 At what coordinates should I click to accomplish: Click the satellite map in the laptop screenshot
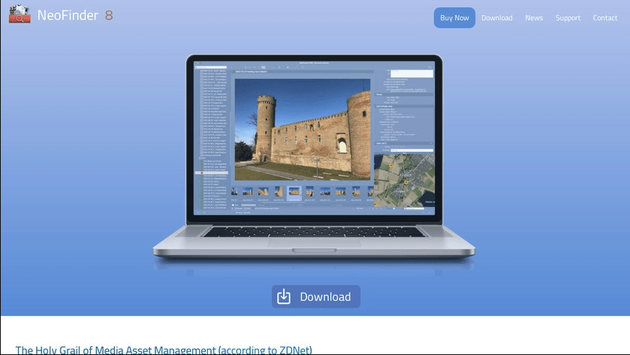[404, 180]
